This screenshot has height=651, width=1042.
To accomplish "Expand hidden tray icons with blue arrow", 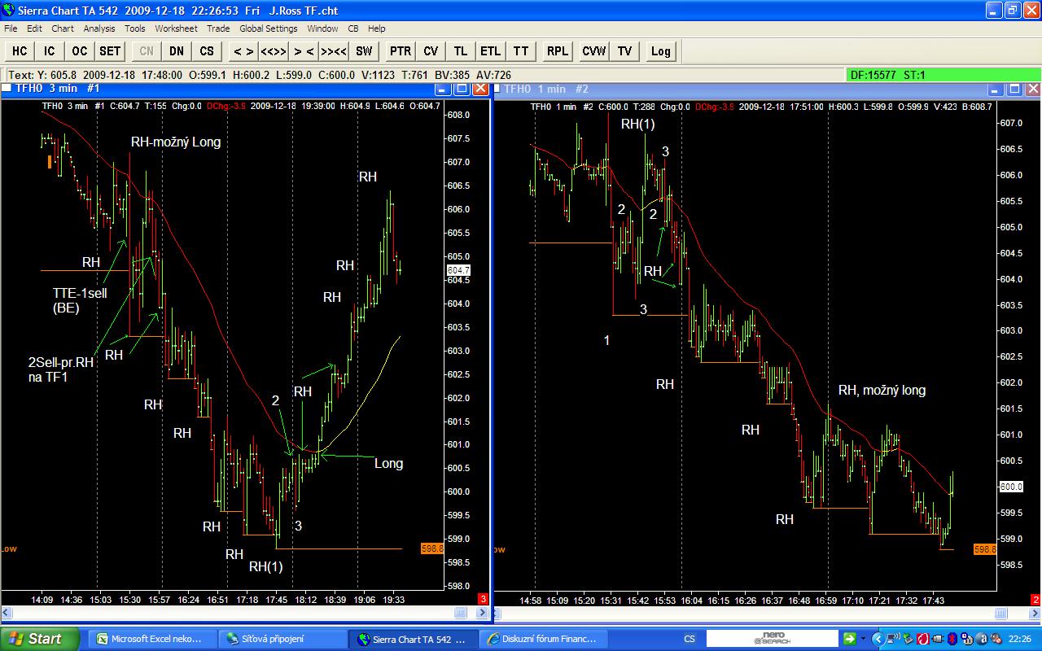I will 878,639.
